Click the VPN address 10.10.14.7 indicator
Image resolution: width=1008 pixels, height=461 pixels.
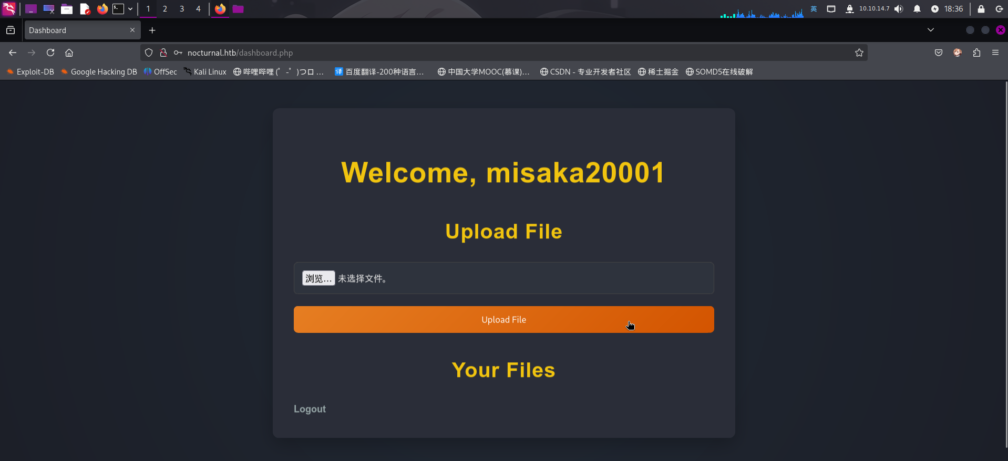(875, 9)
